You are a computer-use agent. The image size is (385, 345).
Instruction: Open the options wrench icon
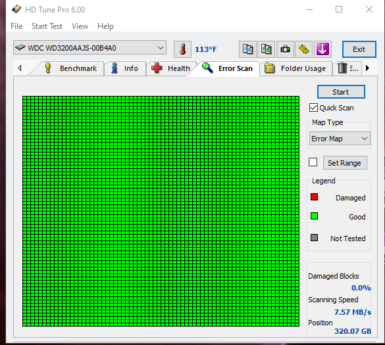304,49
